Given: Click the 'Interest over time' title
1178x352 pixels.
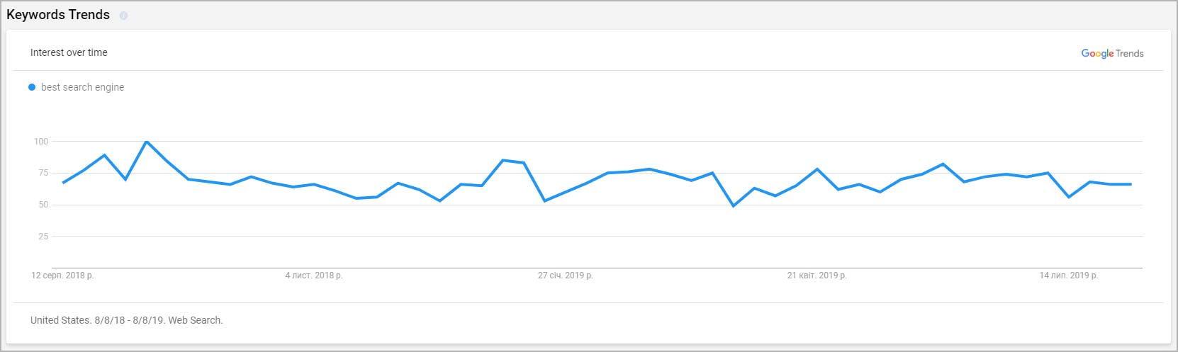Looking at the screenshot, I should point(69,52).
